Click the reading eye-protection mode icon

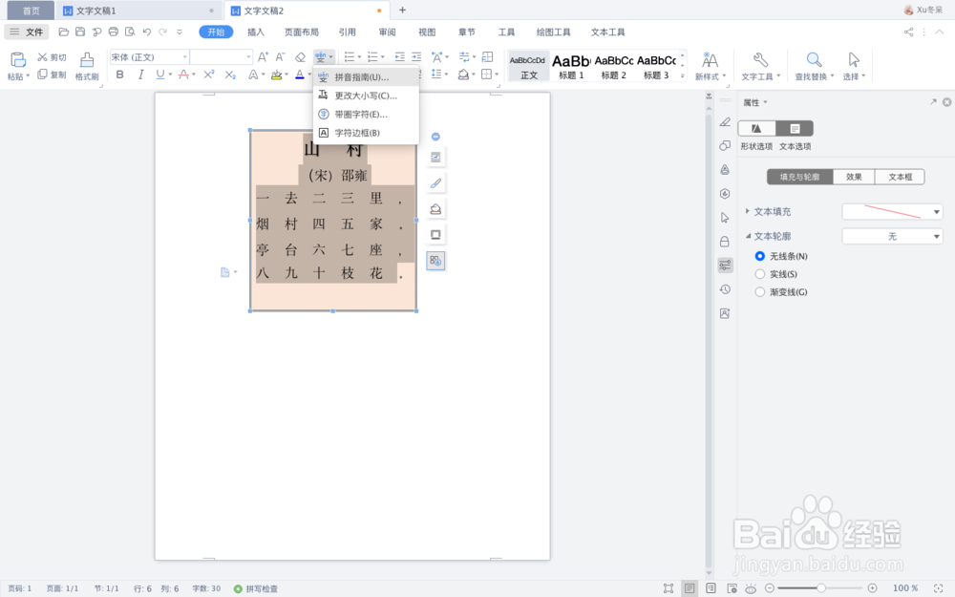[x=751, y=588]
